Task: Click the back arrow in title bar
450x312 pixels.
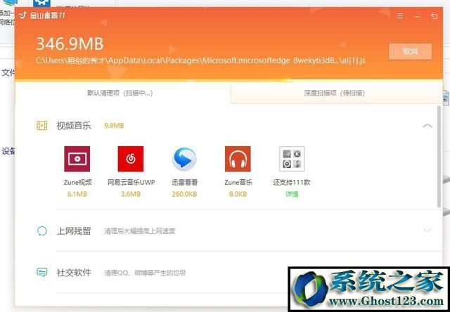Action: (x=435, y=15)
